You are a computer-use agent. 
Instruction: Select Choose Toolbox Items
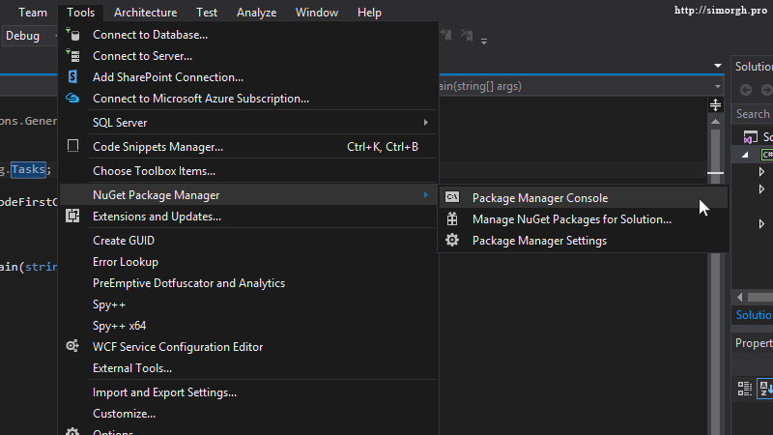[248, 171]
